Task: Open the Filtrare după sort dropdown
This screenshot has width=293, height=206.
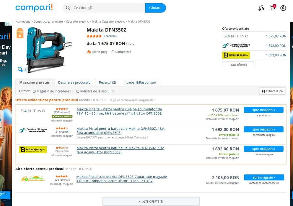Action: pos(272,91)
